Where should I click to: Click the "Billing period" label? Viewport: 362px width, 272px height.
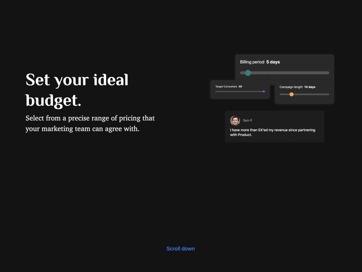coord(252,62)
